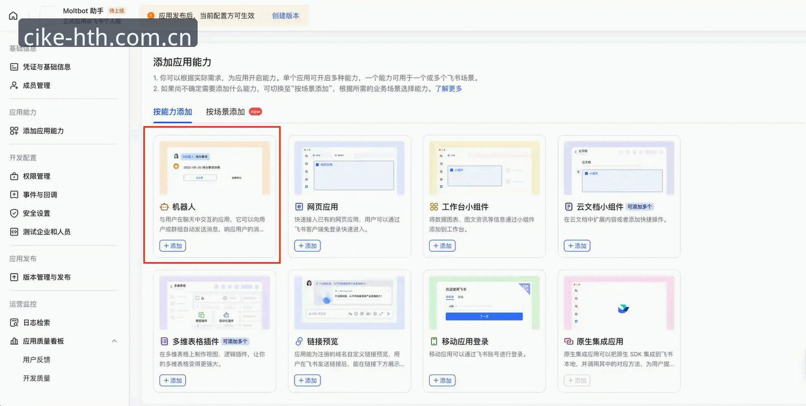Open the 了解更多 link
This screenshot has width=806, height=406.
449,89
